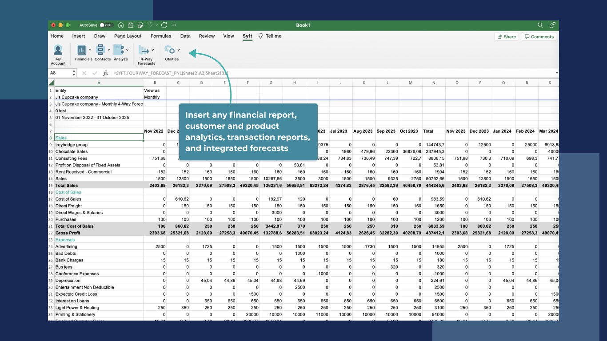Image resolution: width=607 pixels, height=341 pixels.
Task: Toggle the AutoSave switch
Action: [106, 25]
